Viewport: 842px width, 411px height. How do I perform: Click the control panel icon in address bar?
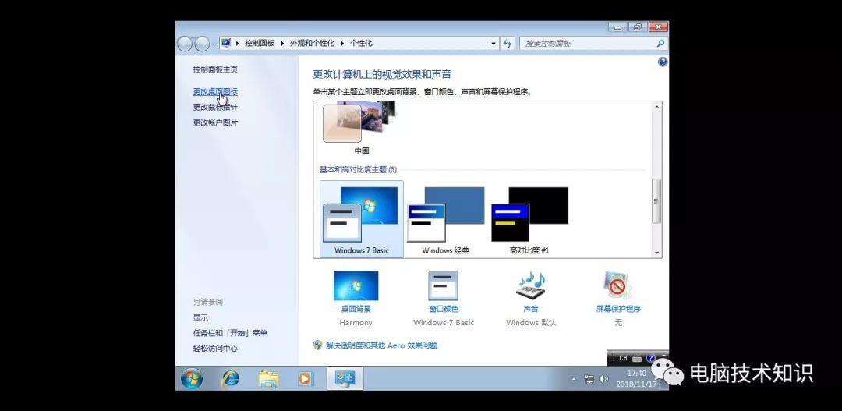point(226,43)
